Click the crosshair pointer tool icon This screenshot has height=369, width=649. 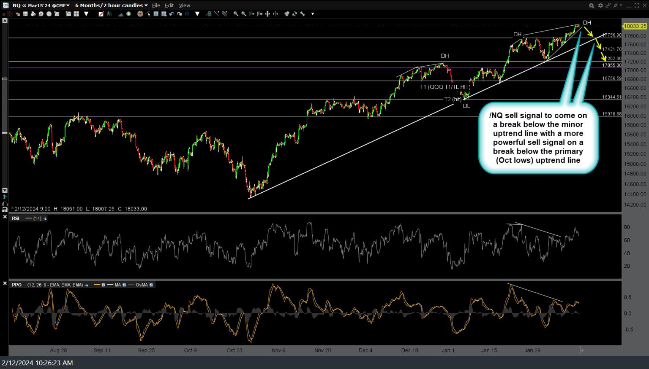(140, 14)
